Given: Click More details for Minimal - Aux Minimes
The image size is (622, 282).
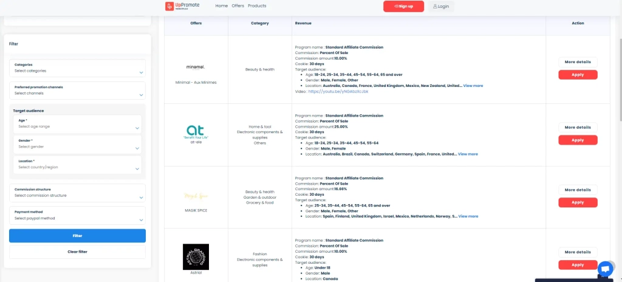Looking at the screenshot, I should click(x=578, y=62).
